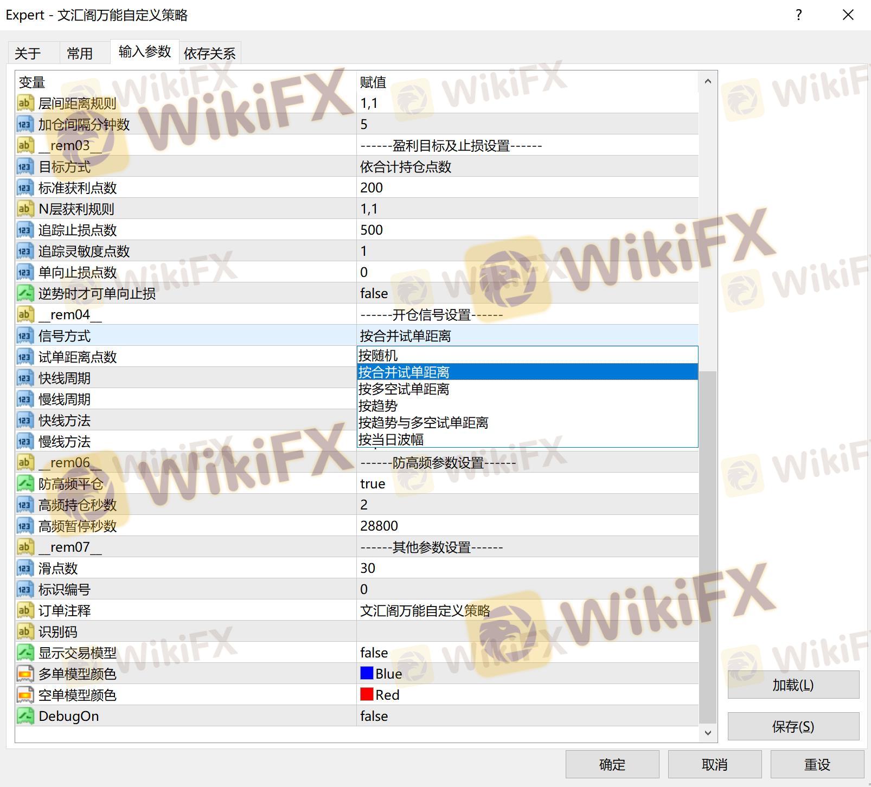Click the color icon next to 多单模型颜色

click(25, 674)
